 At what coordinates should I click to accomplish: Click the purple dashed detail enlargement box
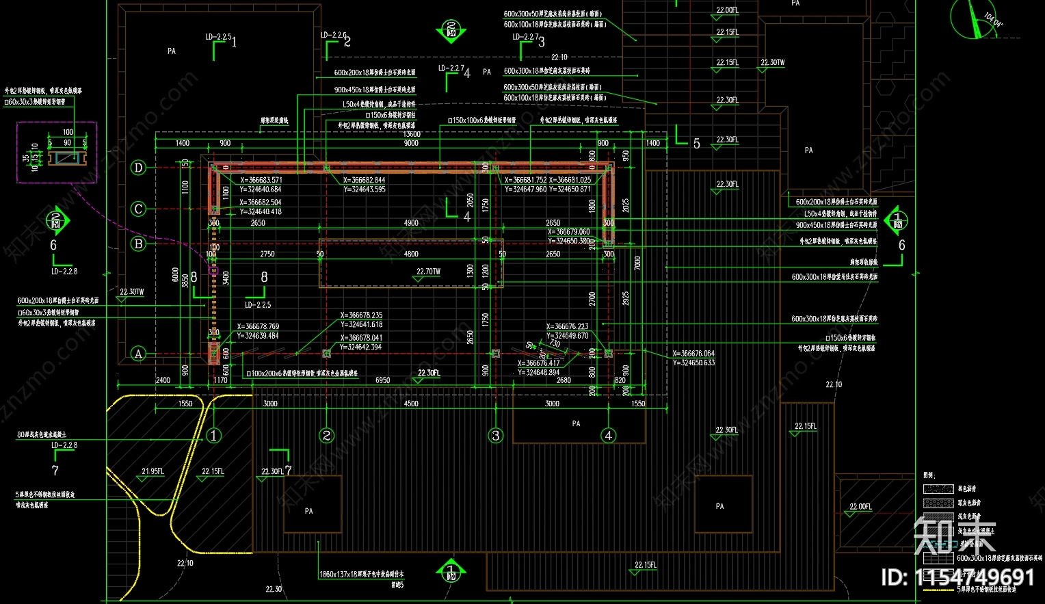(x=57, y=153)
